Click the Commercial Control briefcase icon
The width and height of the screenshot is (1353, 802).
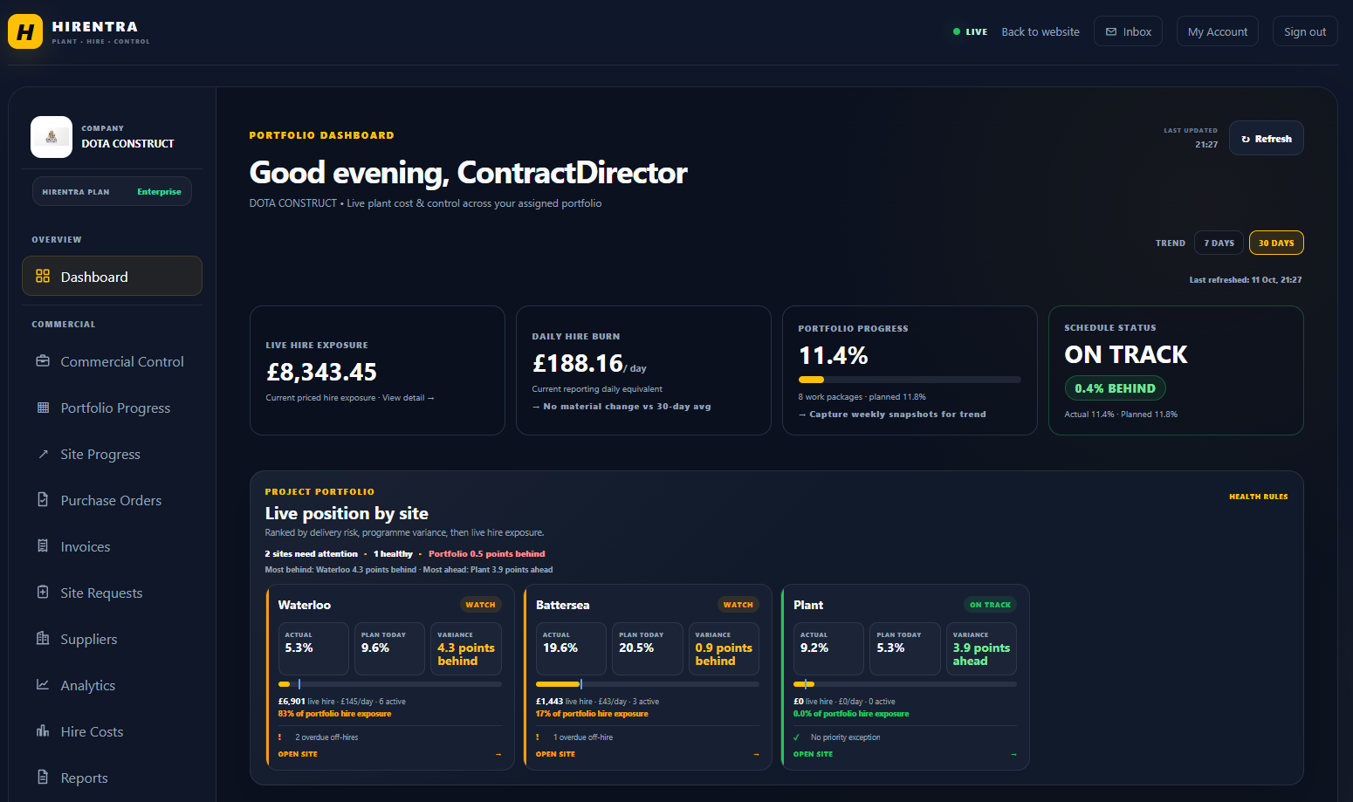[43, 361]
